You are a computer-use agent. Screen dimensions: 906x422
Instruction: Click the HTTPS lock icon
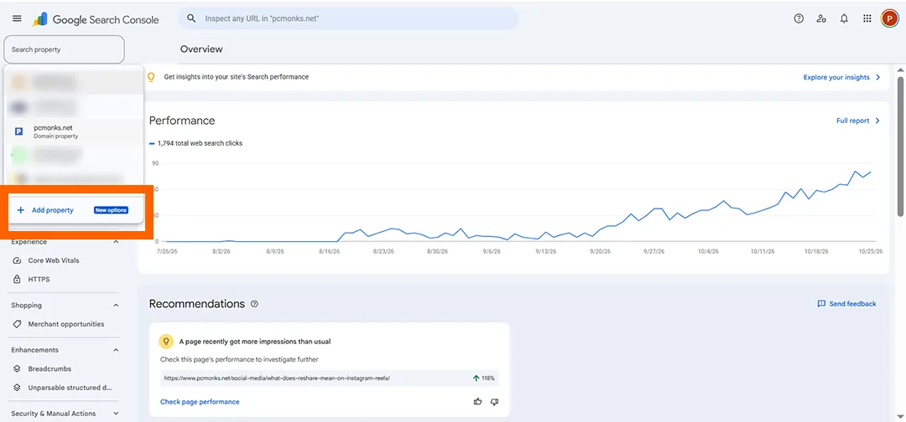tap(17, 279)
